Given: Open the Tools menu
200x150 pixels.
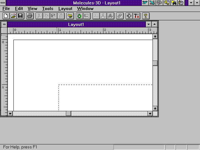Looking at the screenshot, I should coord(48,8).
